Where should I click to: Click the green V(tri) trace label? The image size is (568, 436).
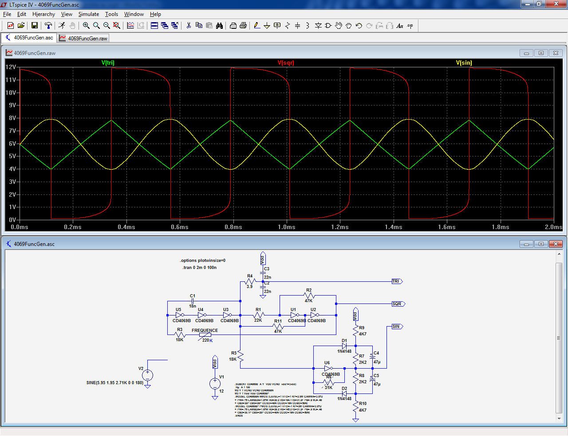coord(108,63)
